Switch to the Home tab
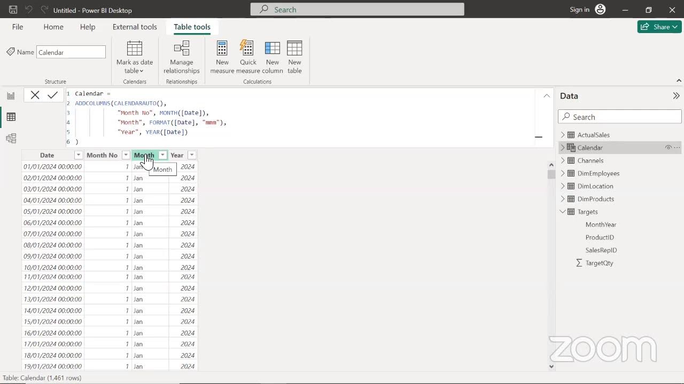The width and height of the screenshot is (684, 384). 53,27
